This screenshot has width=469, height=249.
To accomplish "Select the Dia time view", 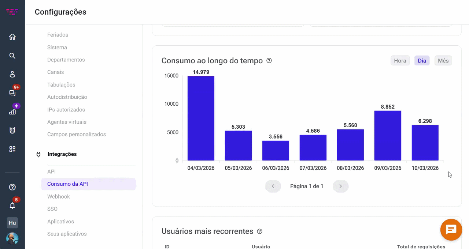I will (x=422, y=61).
